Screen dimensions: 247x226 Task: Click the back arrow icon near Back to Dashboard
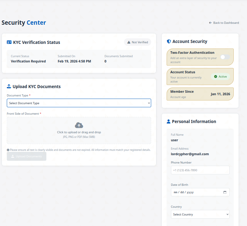(210, 23)
